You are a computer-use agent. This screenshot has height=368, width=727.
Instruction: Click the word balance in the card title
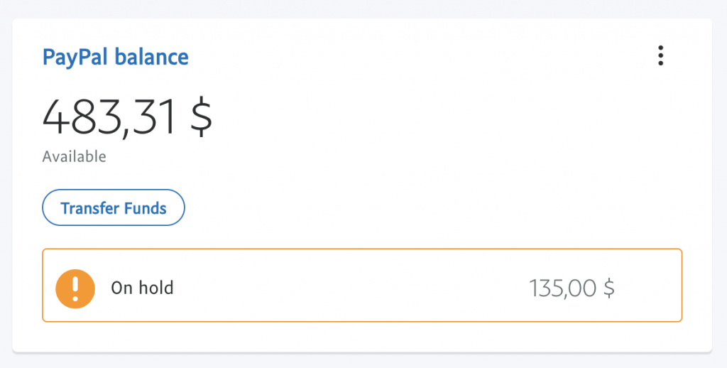(152, 57)
